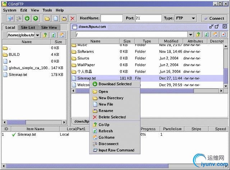Choose New Directory from context menu
230x170 pixels.
[x=115, y=98]
